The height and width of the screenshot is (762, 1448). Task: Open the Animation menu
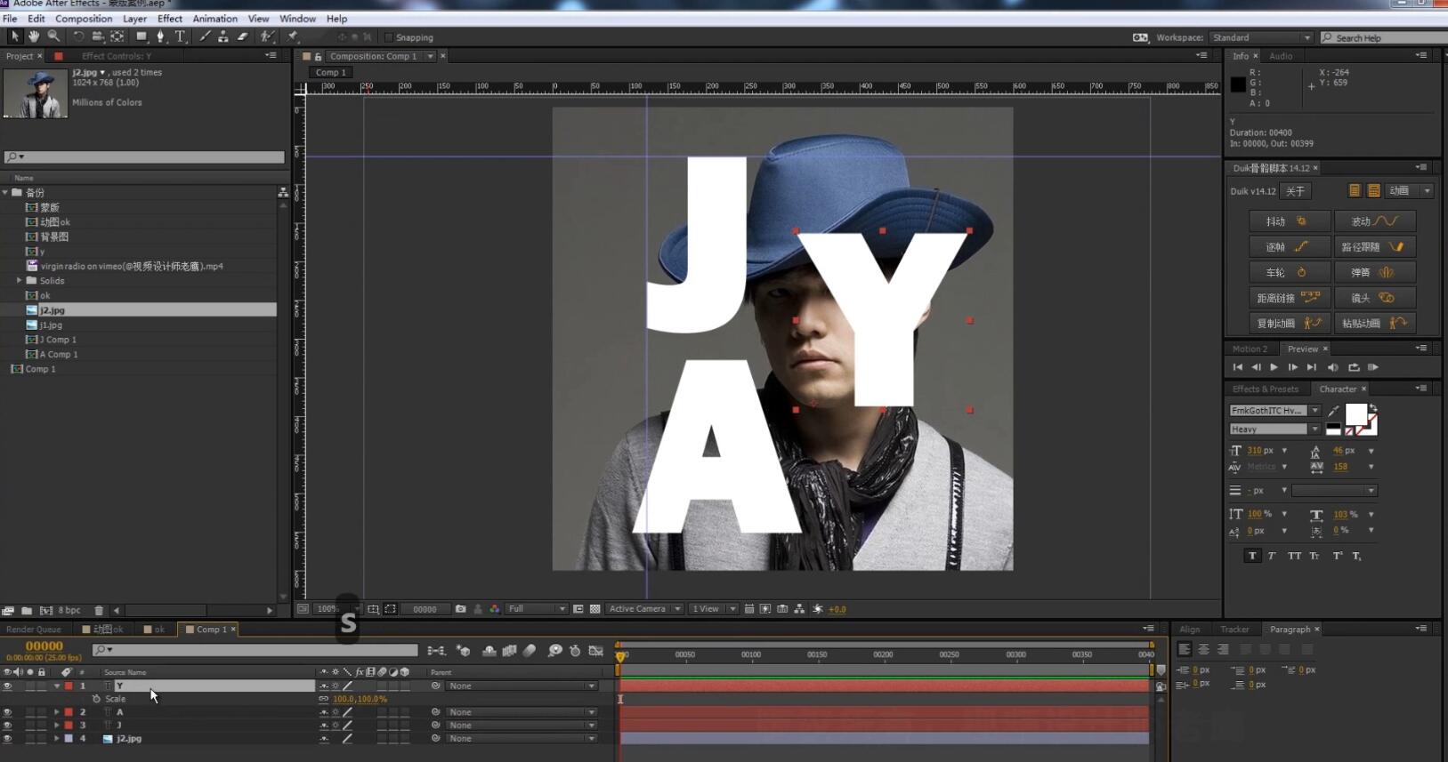tap(214, 19)
